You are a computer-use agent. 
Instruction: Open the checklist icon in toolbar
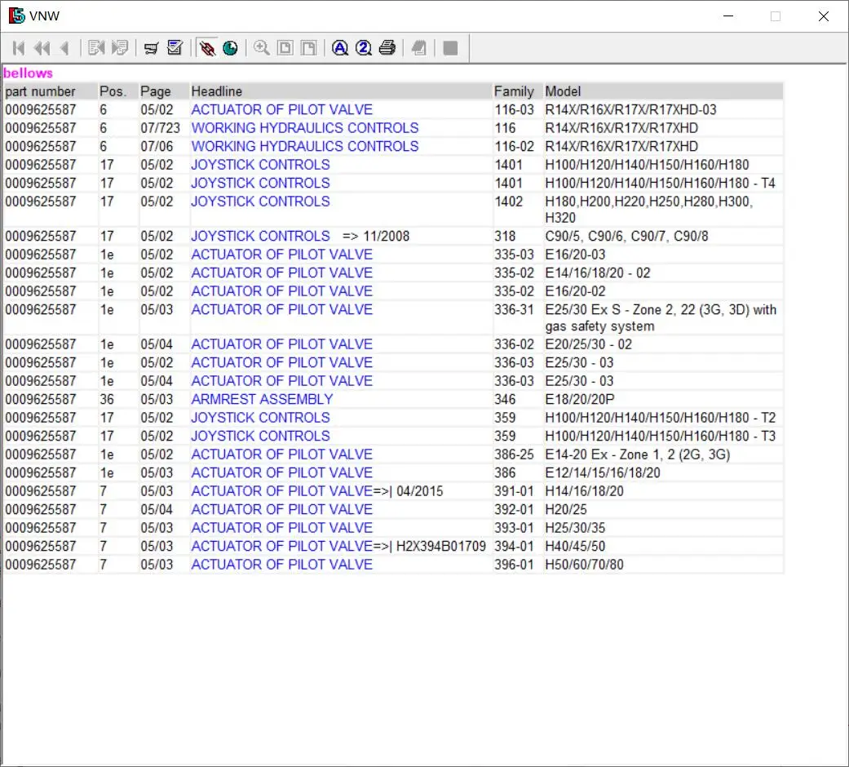(x=175, y=49)
